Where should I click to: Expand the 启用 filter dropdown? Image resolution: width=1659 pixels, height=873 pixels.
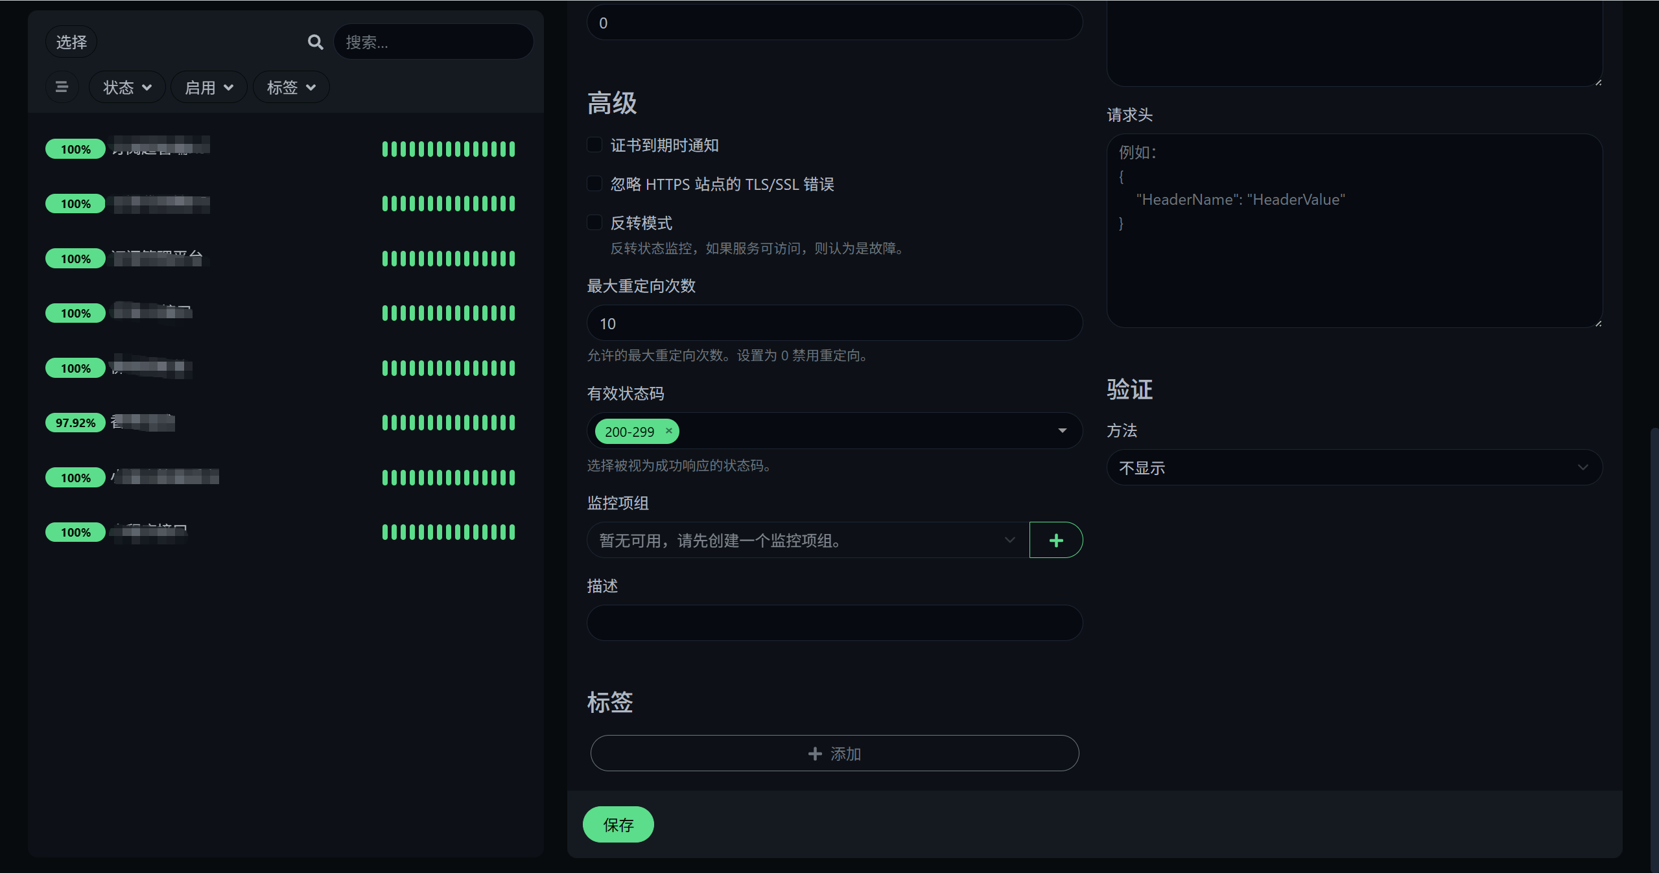tap(209, 87)
